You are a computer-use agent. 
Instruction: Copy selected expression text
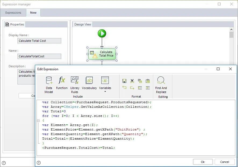140,81
